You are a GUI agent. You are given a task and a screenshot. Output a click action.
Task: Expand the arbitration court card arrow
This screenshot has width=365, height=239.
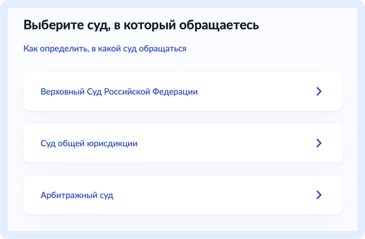[x=319, y=195]
